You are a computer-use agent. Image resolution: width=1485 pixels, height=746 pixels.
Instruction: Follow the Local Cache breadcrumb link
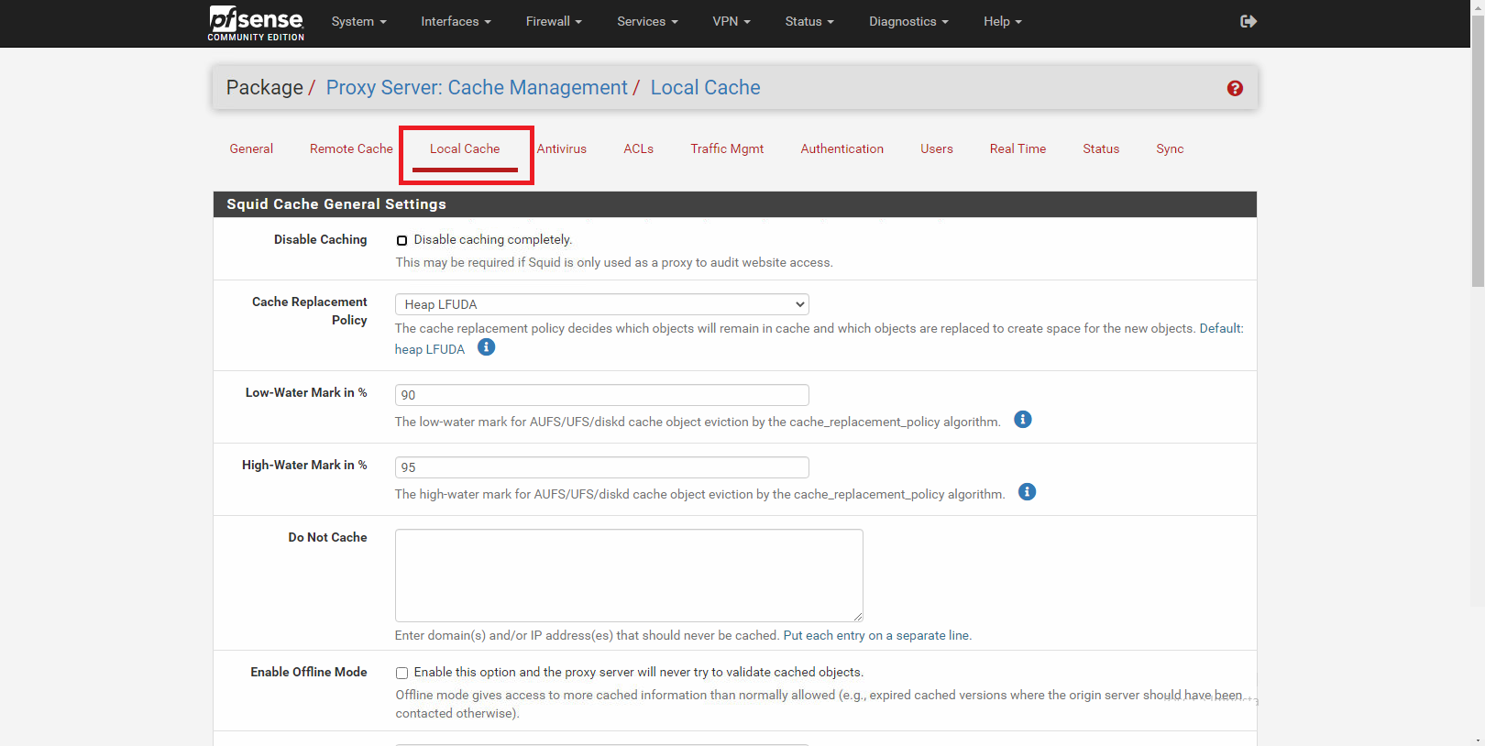coord(705,88)
